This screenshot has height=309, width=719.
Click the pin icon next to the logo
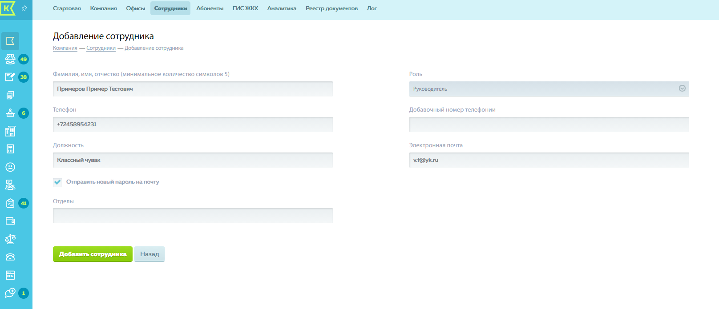24,8
